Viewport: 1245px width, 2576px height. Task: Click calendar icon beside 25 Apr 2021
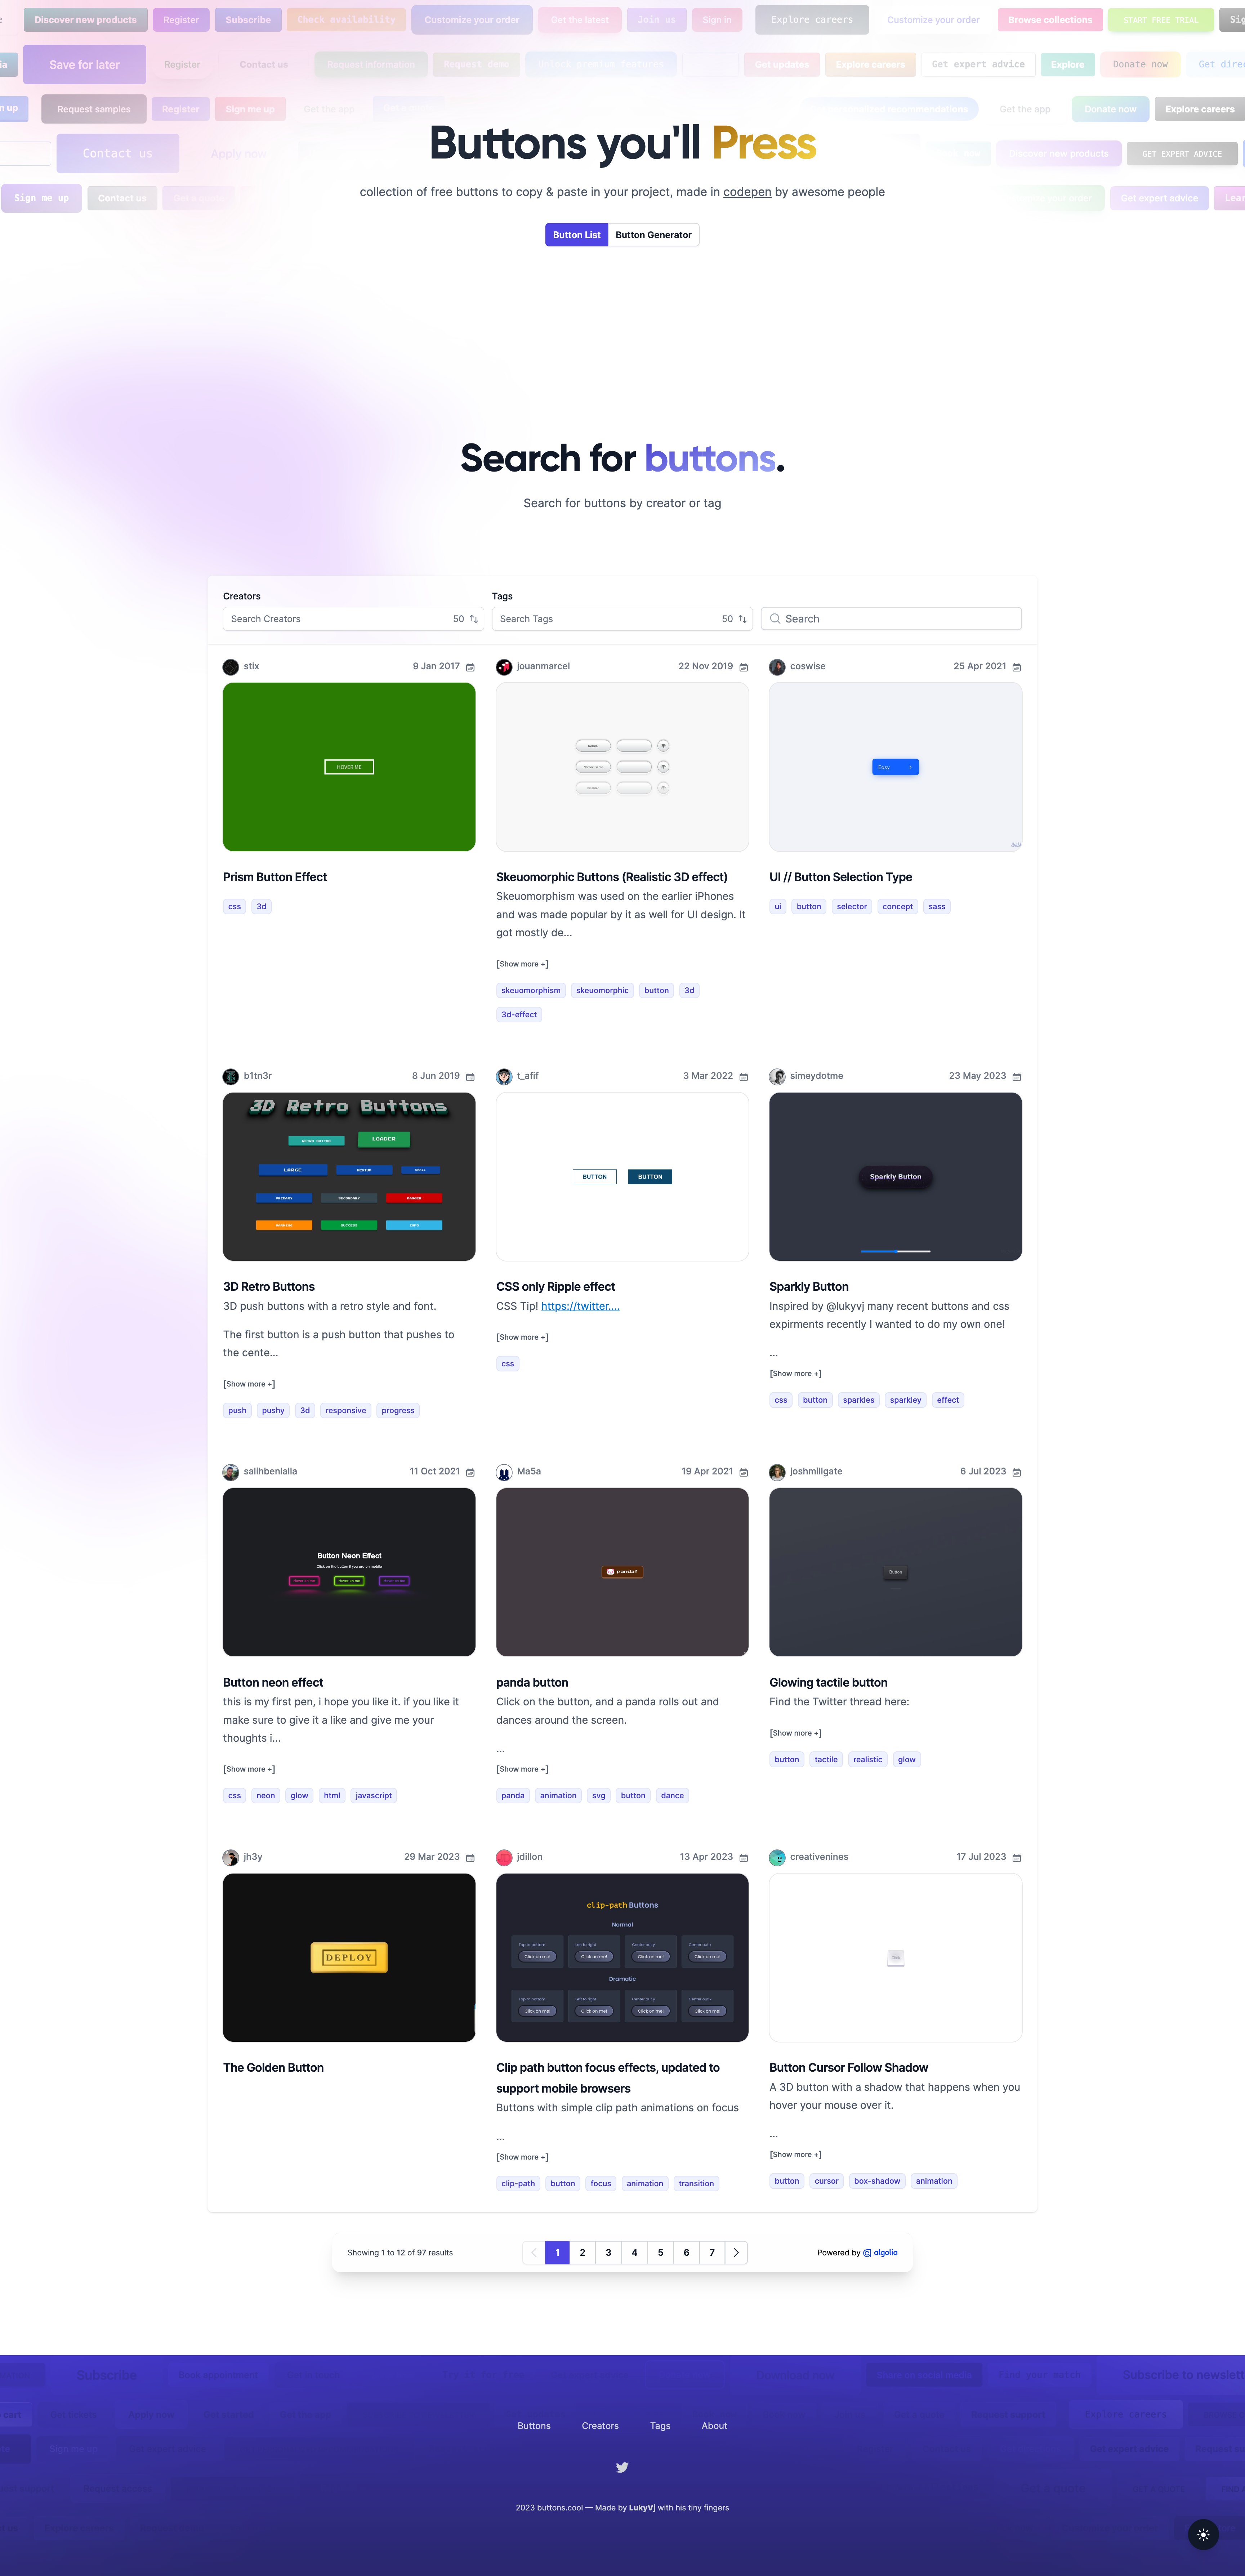tap(1017, 667)
